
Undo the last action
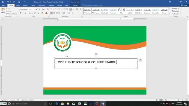(8, 2)
